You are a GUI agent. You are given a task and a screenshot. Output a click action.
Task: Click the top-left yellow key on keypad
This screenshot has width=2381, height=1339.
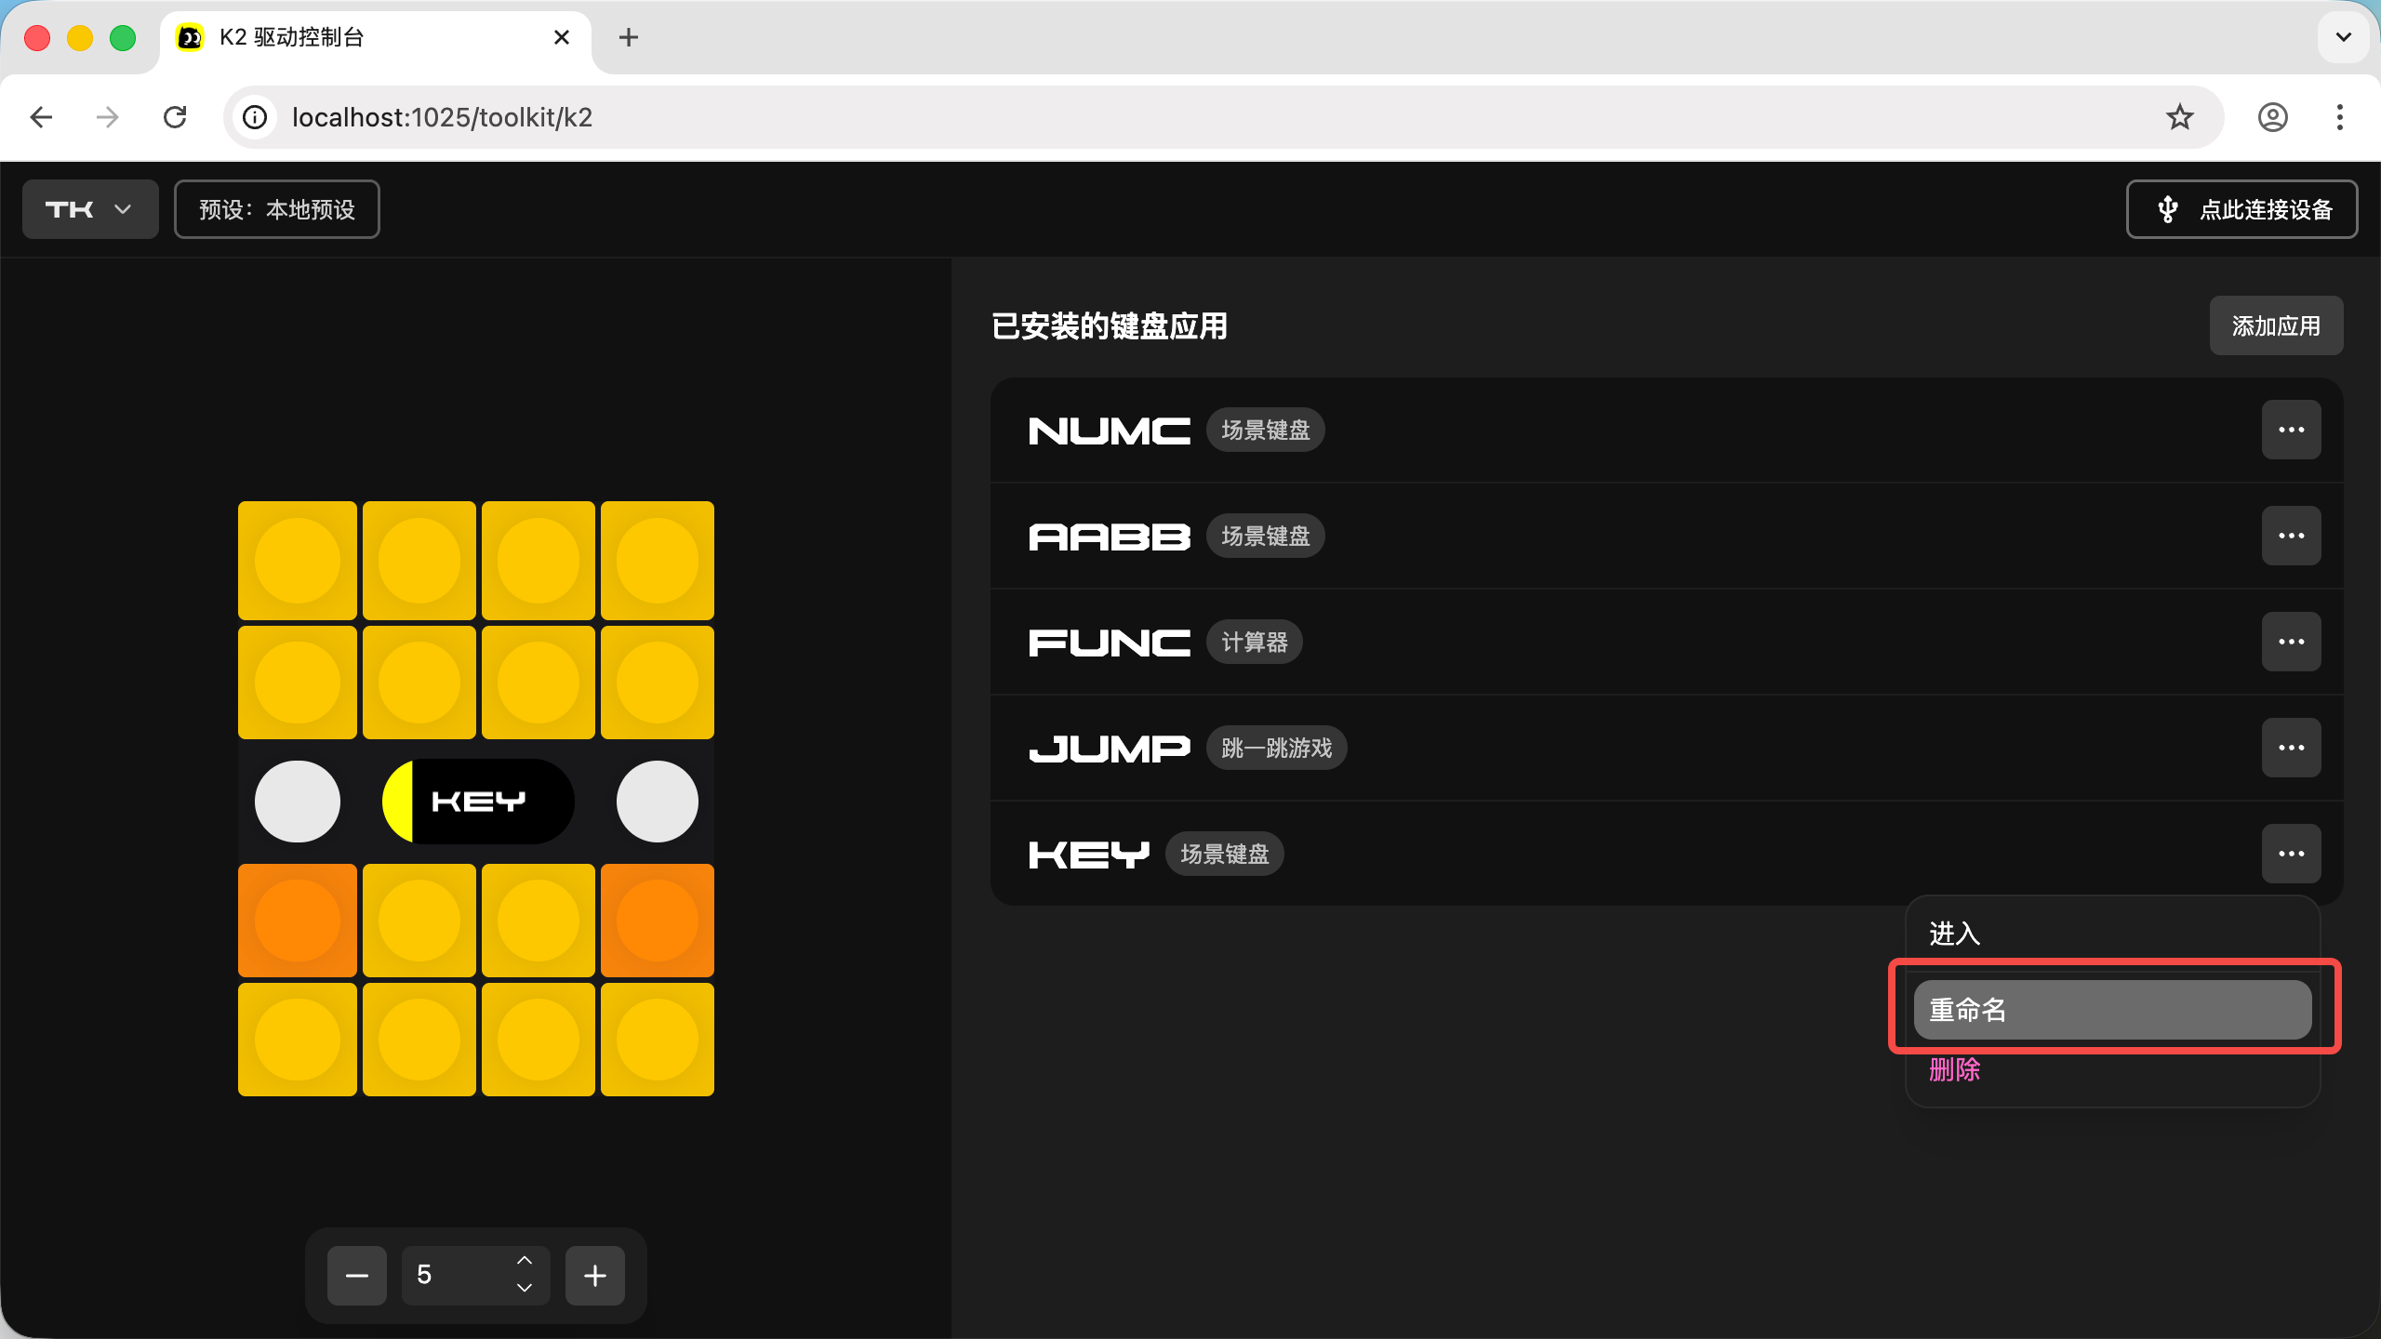coord(298,561)
